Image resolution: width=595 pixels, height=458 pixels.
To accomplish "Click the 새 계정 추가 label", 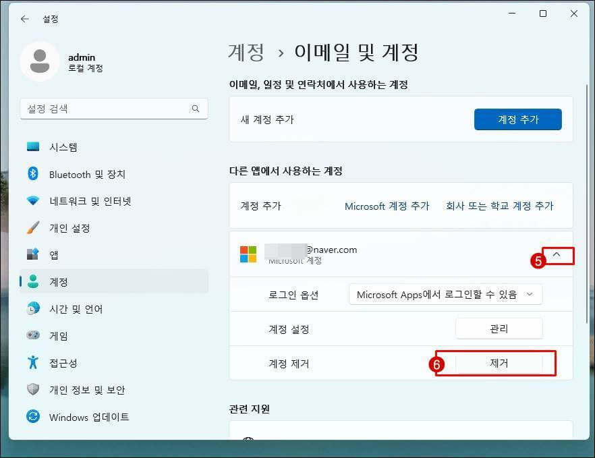I will 267,119.
